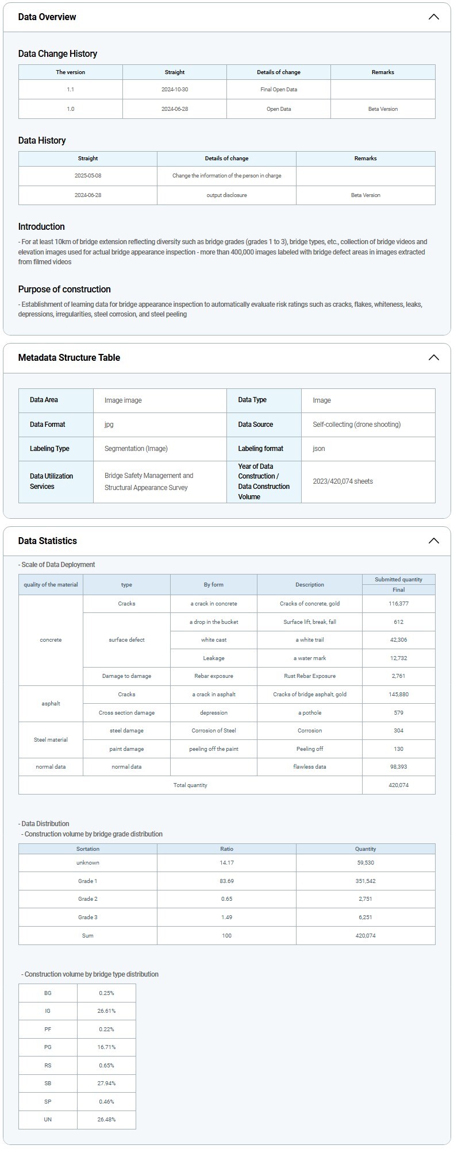Click the person in charge change entry
Viewport: 454px width, 1149px height.
pyautogui.click(x=226, y=176)
